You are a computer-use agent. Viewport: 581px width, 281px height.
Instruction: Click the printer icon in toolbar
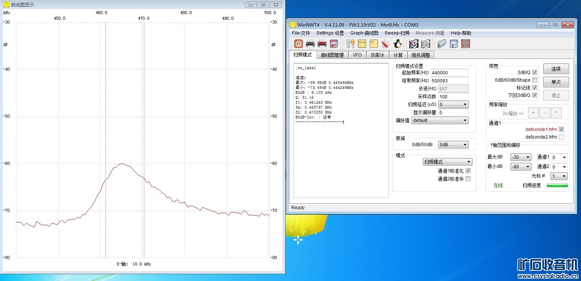pos(310,44)
